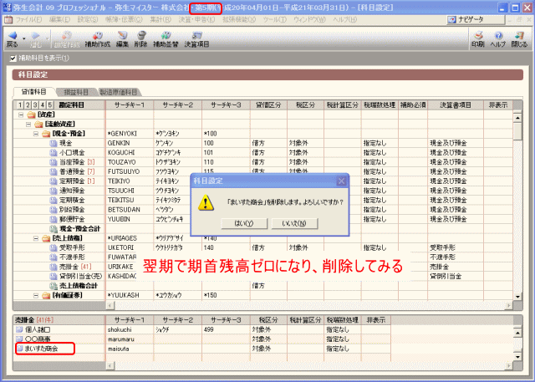Confirm deletion with はい(Y) button
Viewport: 535px width, 382px height.
244,223
